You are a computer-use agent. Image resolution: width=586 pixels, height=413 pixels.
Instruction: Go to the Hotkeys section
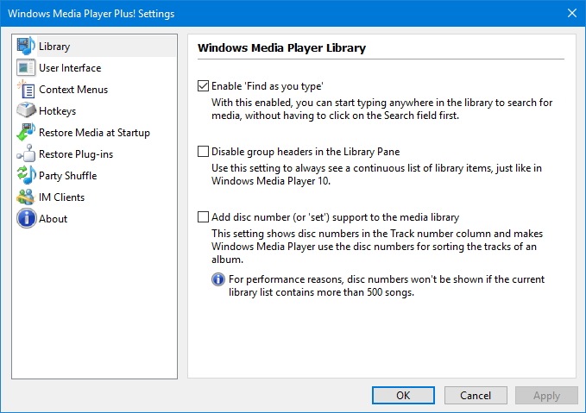click(x=57, y=111)
